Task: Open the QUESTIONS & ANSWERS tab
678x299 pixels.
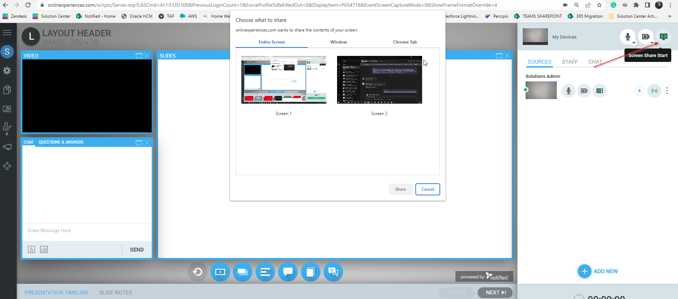Action: [61, 142]
